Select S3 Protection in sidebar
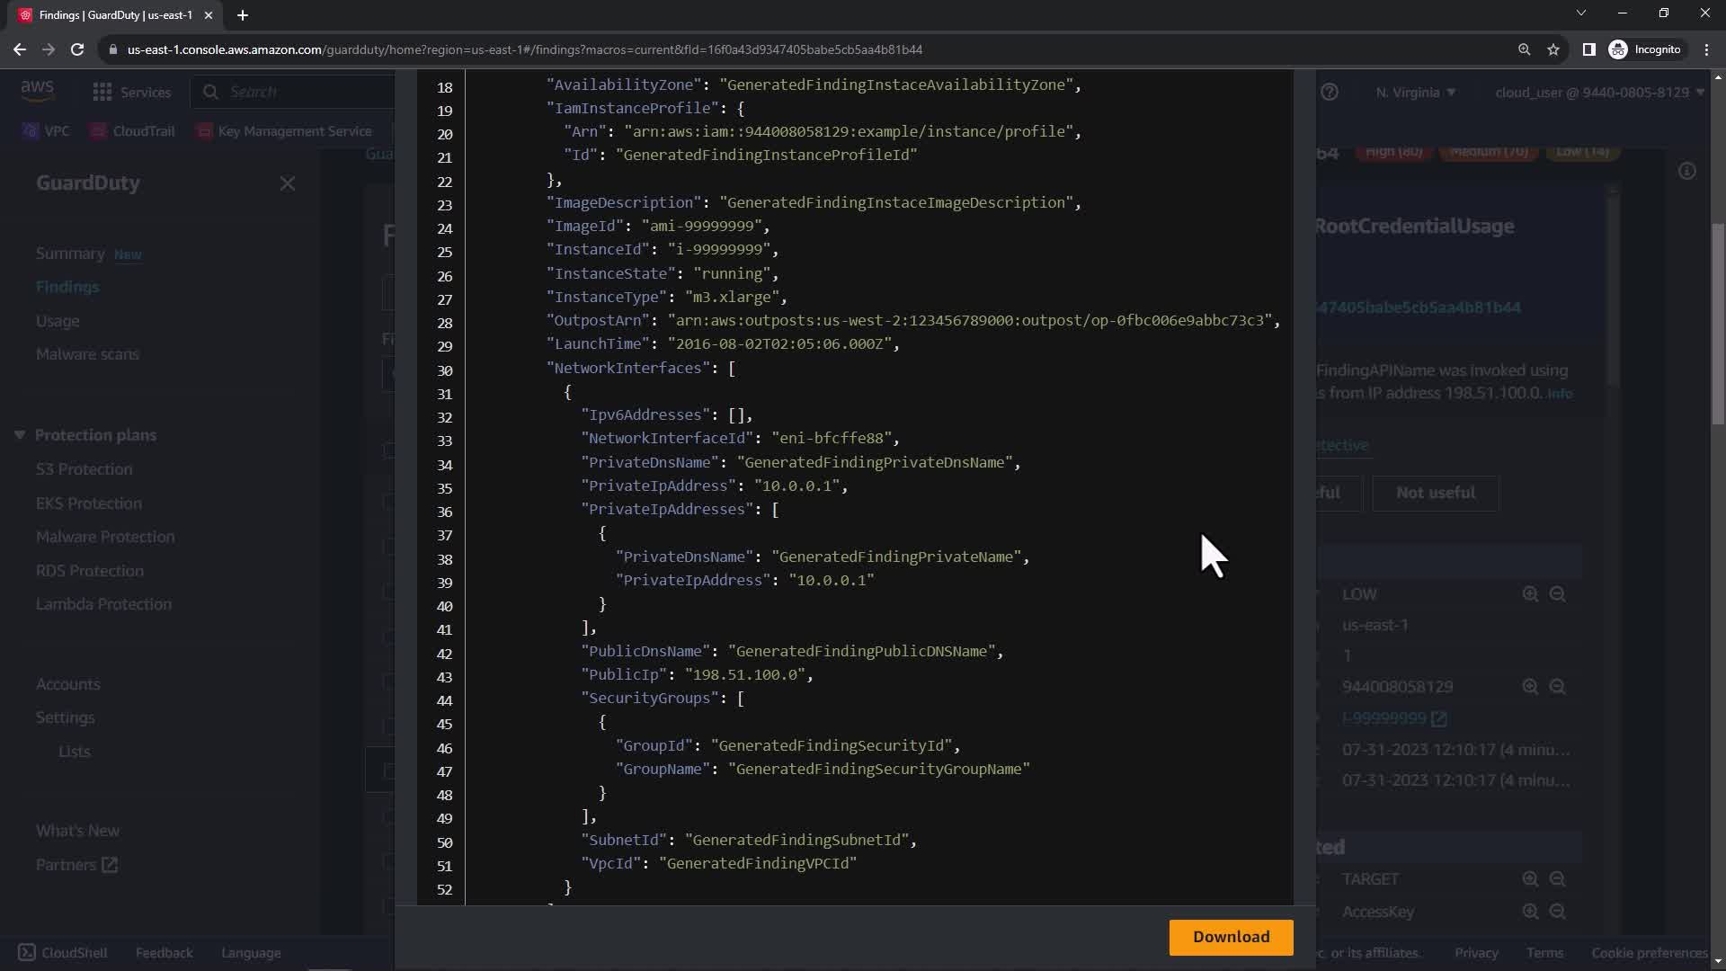 (x=84, y=469)
